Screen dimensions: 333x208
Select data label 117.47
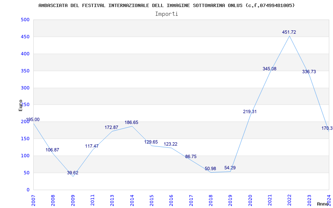[92, 146]
